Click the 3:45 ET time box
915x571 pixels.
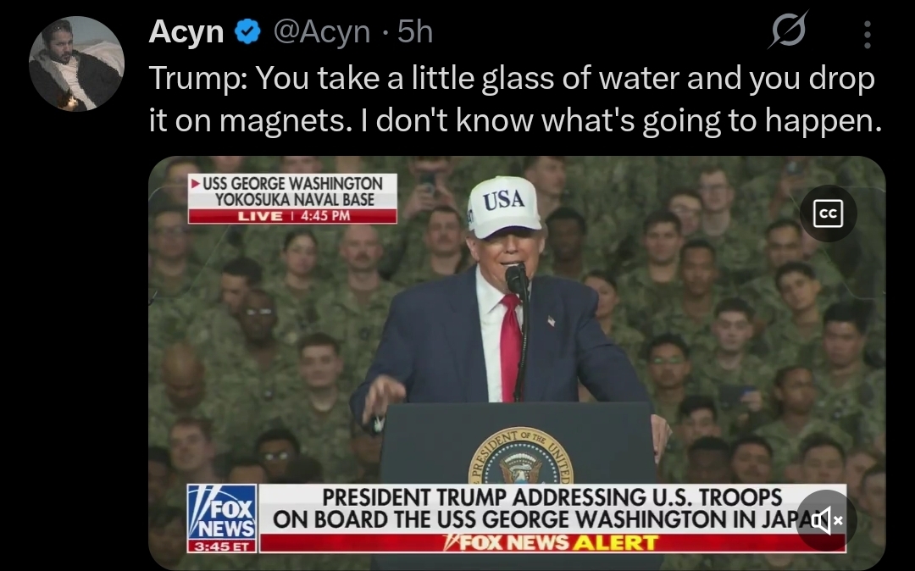pyautogui.click(x=222, y=546)
